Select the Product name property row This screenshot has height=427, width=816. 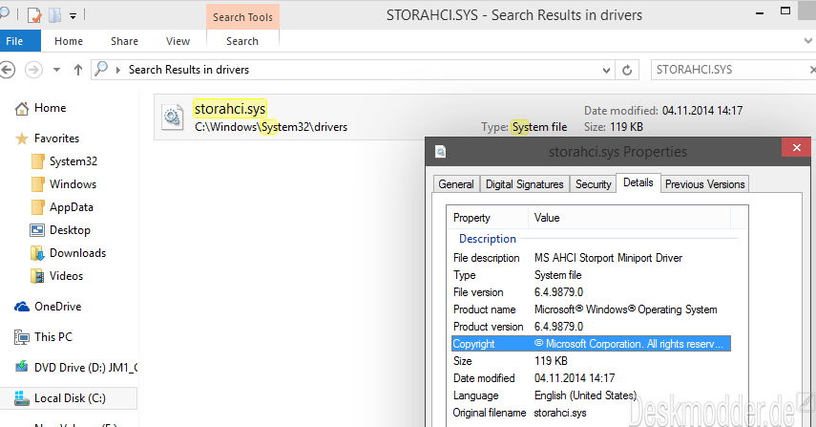pos(591,310)
